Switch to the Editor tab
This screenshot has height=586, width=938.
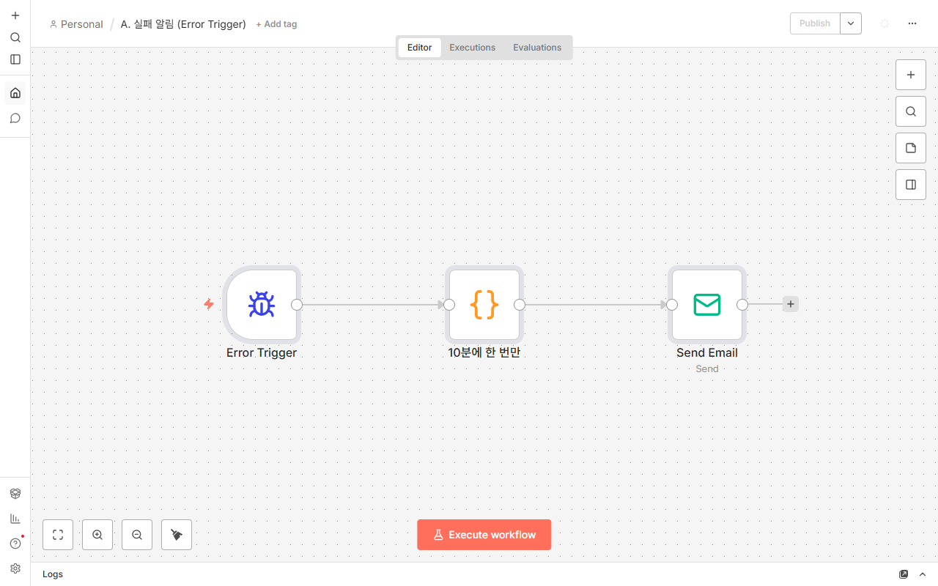point(420,48)
